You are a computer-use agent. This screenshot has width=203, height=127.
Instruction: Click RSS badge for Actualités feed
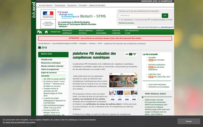pos(151,60)
